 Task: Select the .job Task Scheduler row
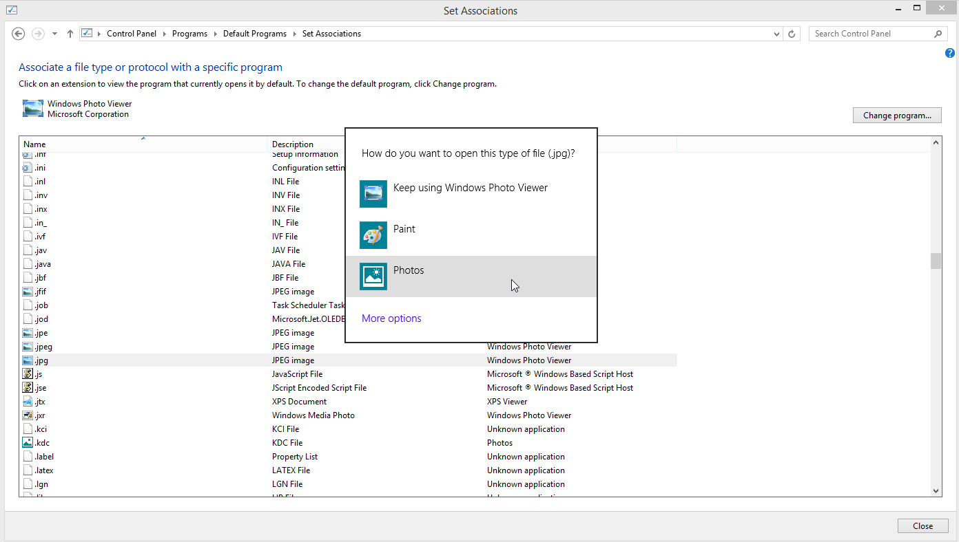pyautogui.click(x=348, y=305)
